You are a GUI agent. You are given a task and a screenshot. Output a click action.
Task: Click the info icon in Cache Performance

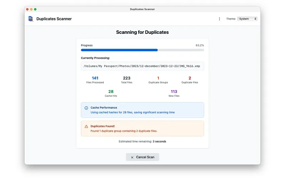[86, 108]
